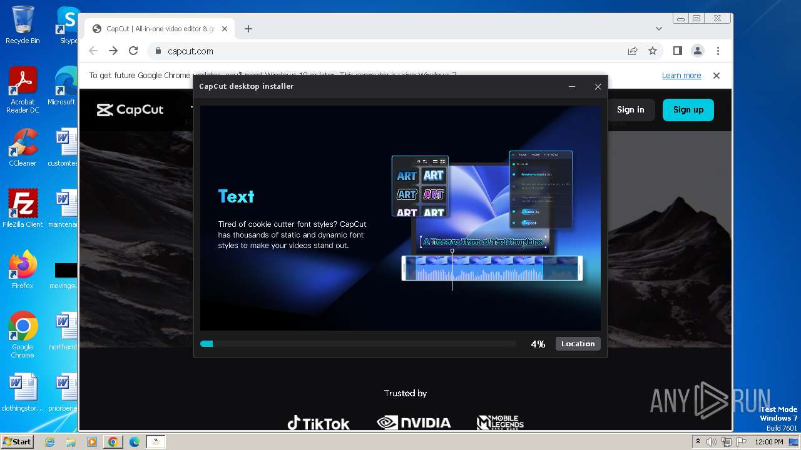Open the volume control tray icon
The width and height of the screenshot is (801, 450).
[712, 442]
